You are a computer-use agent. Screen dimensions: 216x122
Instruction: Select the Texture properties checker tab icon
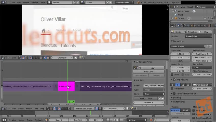(209, 26)
